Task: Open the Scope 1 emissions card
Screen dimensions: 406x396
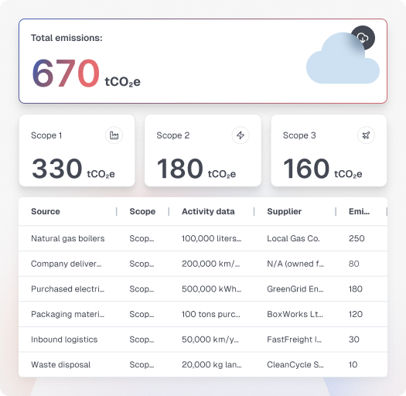Action: (x=77, y=151)
